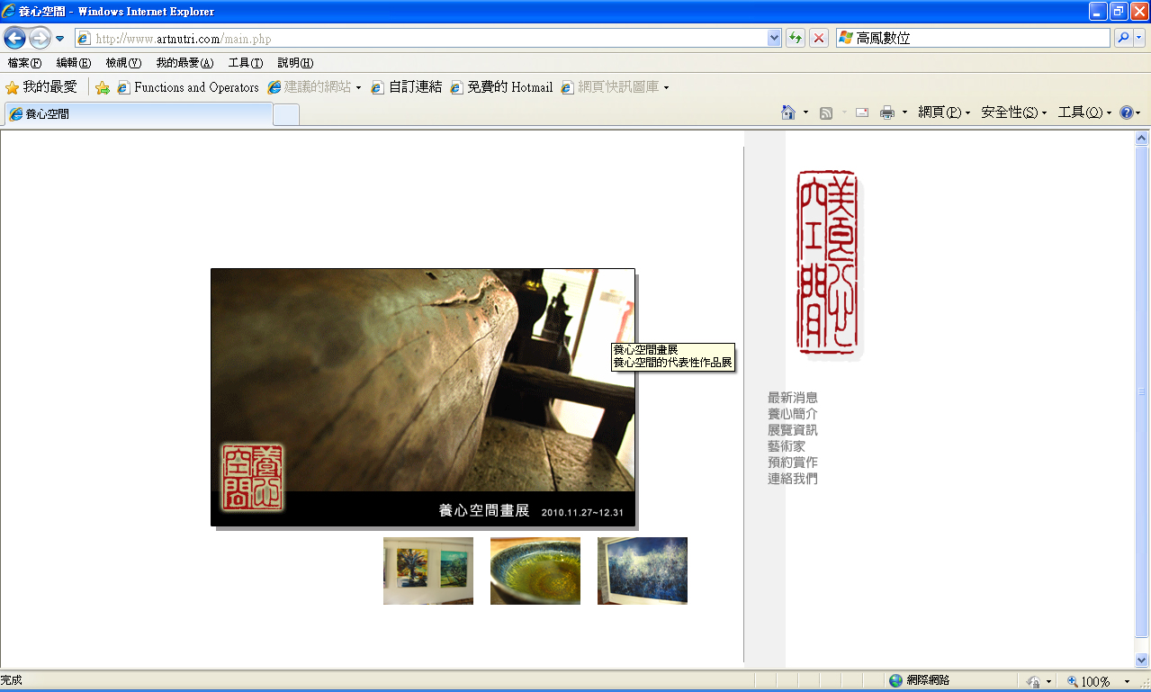Screen dimensions: 1151x692
Task: Click the green tea bowl thumbnail
Action: (535, 571)
